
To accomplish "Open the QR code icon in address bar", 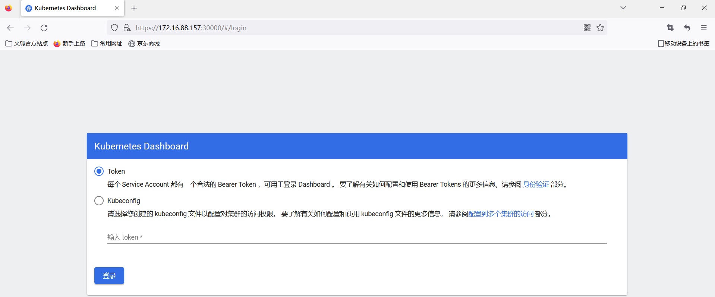I will click(587, 28).
